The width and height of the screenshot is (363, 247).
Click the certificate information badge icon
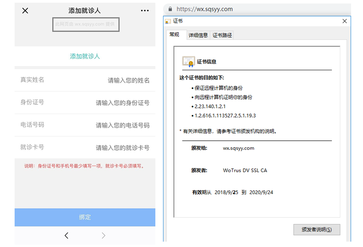point(188,61)
